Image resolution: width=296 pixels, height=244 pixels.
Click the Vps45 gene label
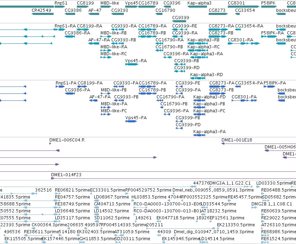131,3
